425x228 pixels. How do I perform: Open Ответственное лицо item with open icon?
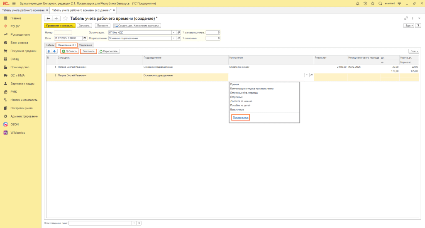click(x=139, y=223)
